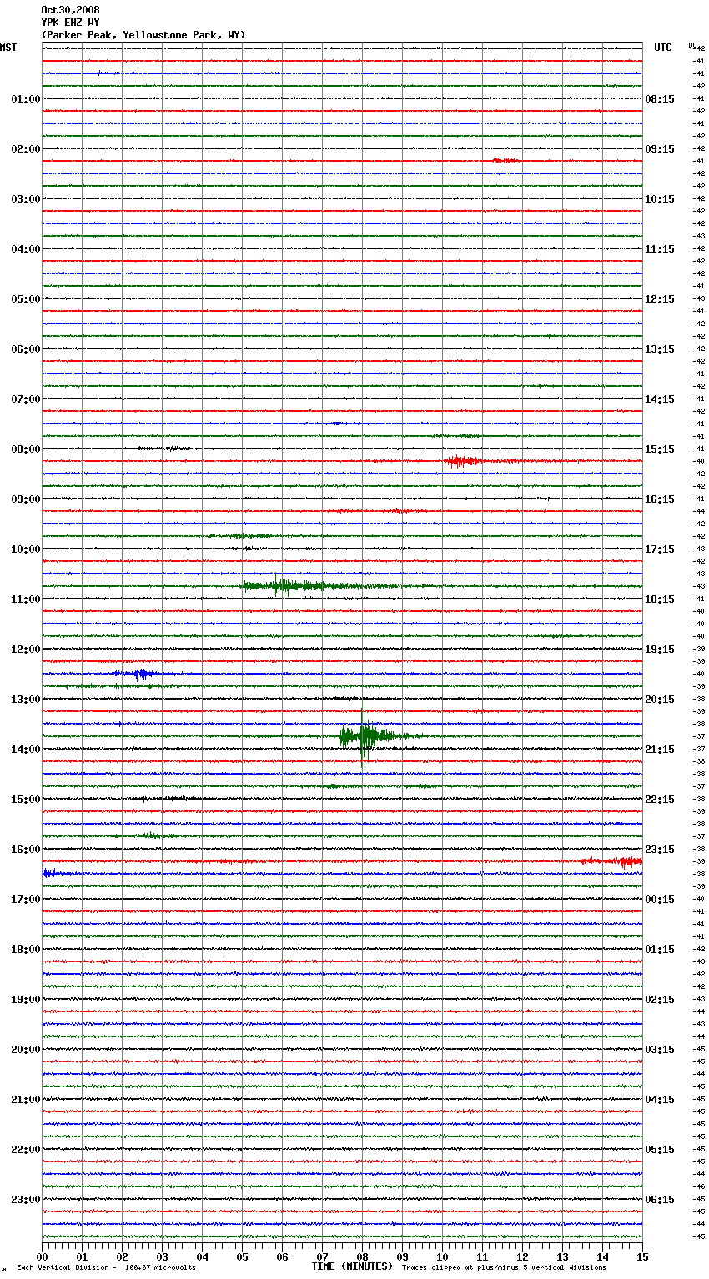The width and height of the screenshot is (709, 1279).
Task: Select the 10:15 UTC time label
Action: (x=660, y=199)
